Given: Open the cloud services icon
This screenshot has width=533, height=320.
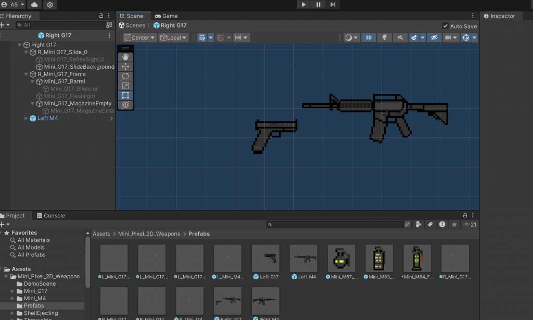Looking at the screenshot, I should pos(34,5).
